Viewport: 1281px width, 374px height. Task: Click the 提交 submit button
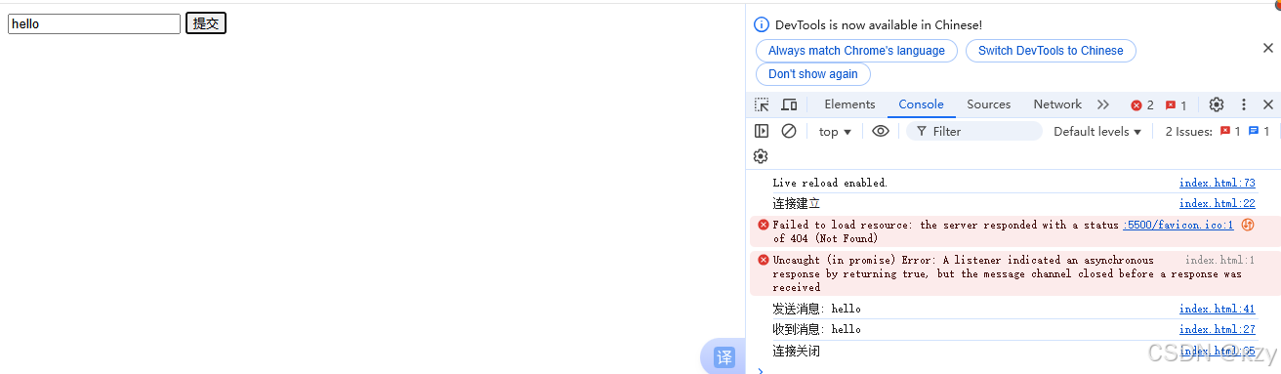[x=206, y=23]
